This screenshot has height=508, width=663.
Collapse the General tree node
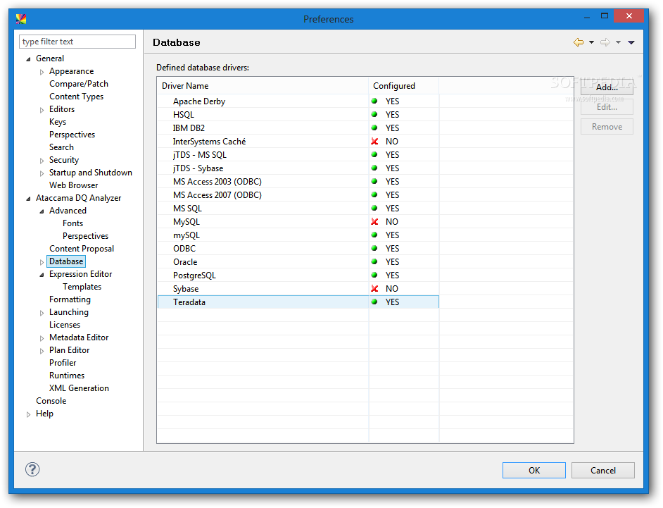coord(28,59)
